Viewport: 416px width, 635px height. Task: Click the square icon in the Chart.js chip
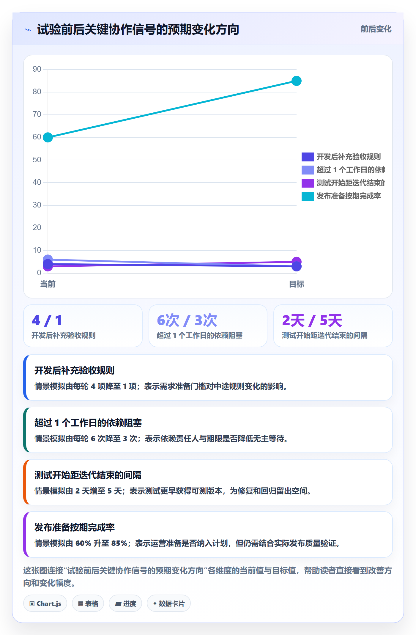(x=32, y=604)
